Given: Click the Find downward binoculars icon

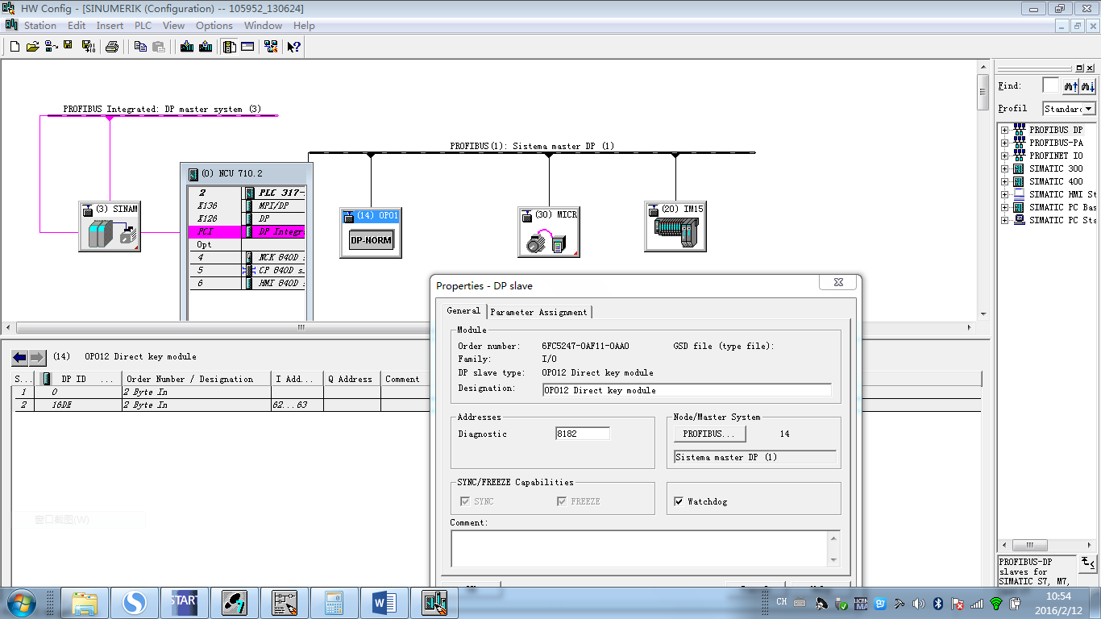Looking at the screenshot, I should 1088,85.
